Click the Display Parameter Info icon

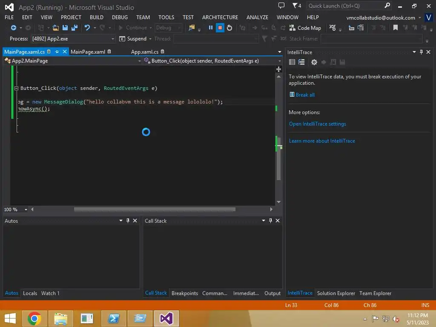pos(361,28)
